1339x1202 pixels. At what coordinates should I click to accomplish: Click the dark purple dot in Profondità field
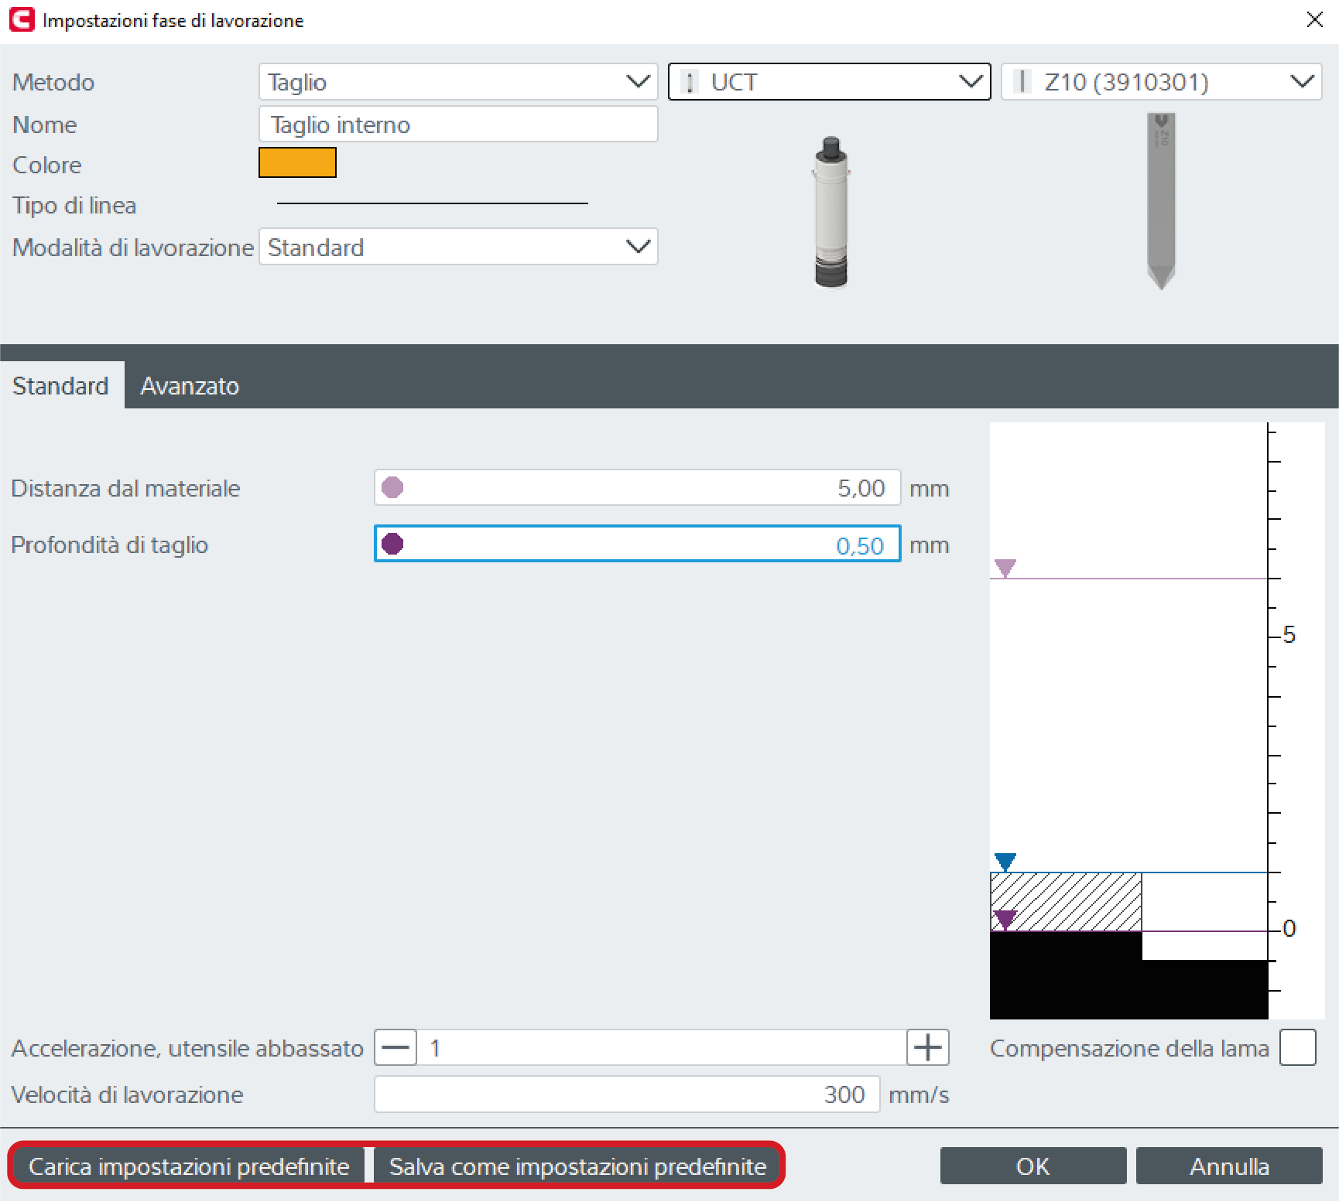392,544
